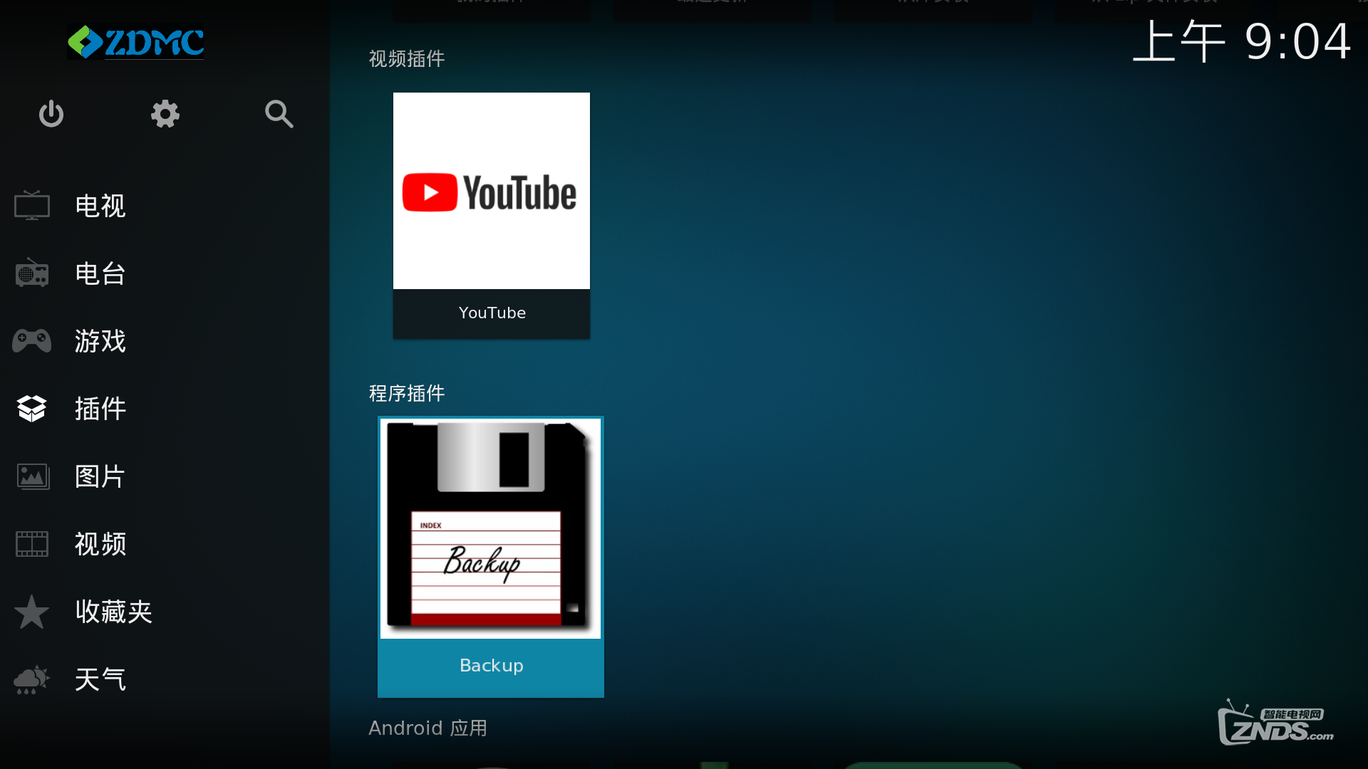
Task: Click the search magnifier icon
Action: (x=279, y=114)
